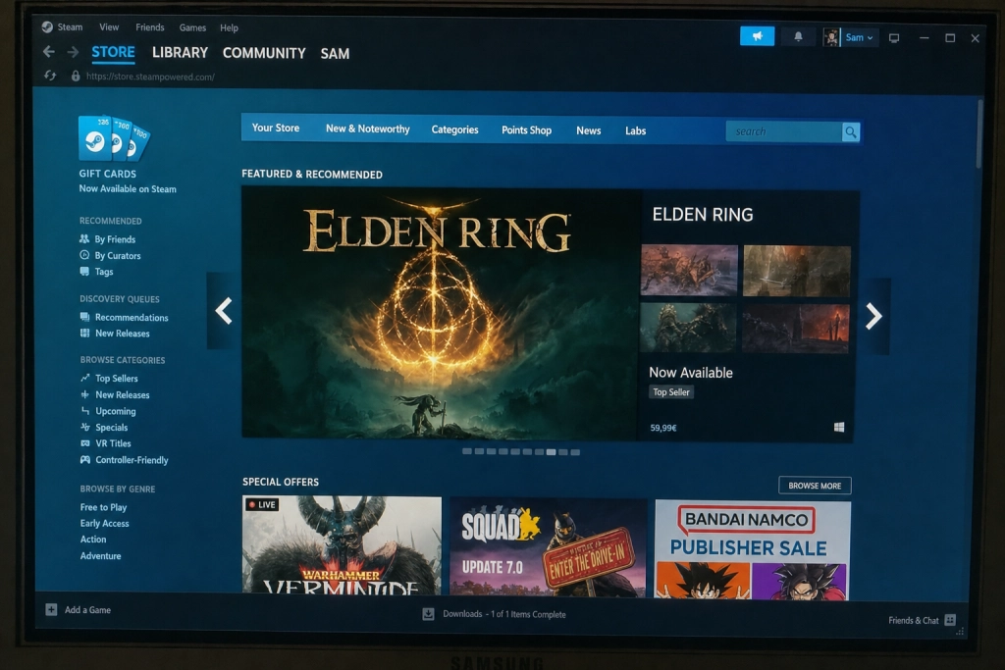
Task: Click the Steam logo icon in menu bar
Action: point(47,26)
